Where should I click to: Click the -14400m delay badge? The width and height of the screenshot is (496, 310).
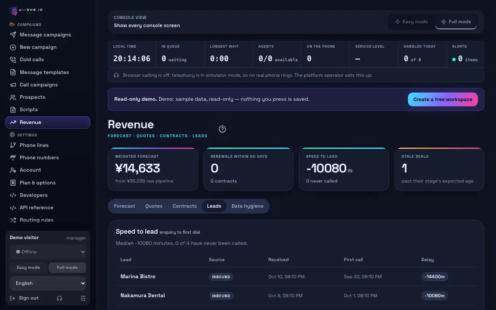tap(435, 277)
